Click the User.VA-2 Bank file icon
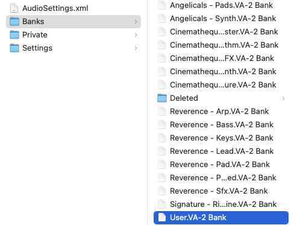The width and height of the screenshot is (294, 225). click(x=162, y=217)
